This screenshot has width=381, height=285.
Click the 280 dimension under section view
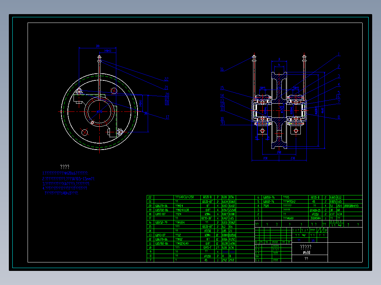(x=279, y=153)
